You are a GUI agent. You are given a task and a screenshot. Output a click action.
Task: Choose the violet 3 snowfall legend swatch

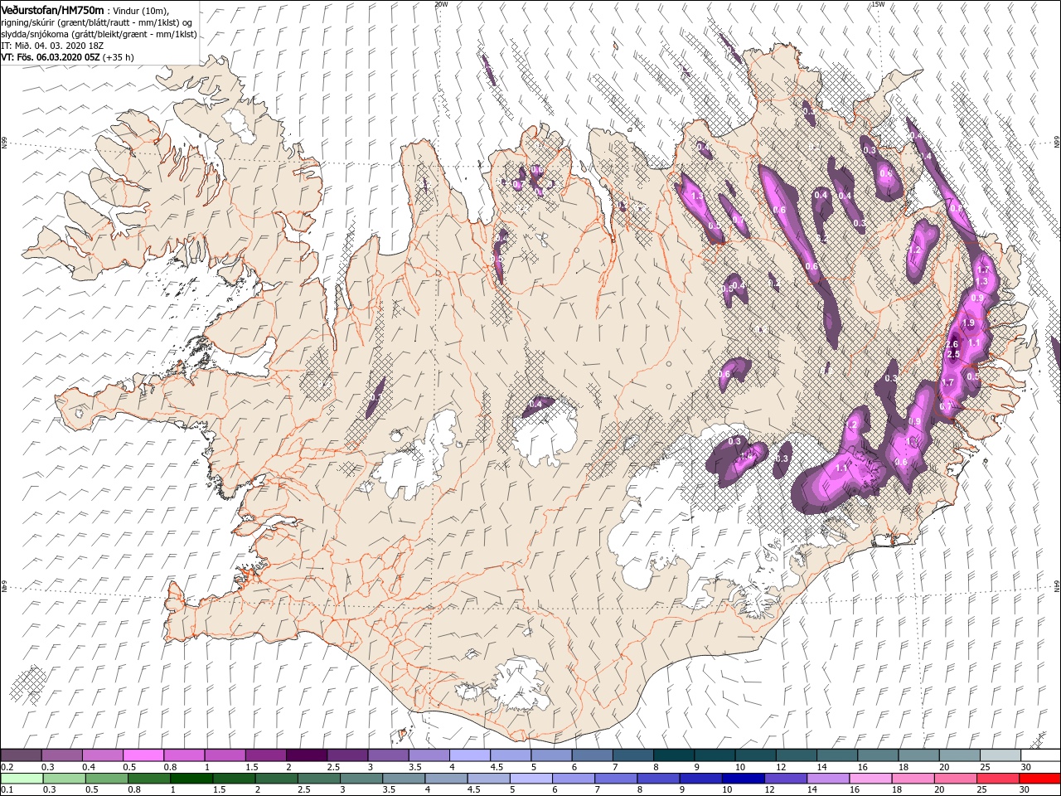point(388,755)
